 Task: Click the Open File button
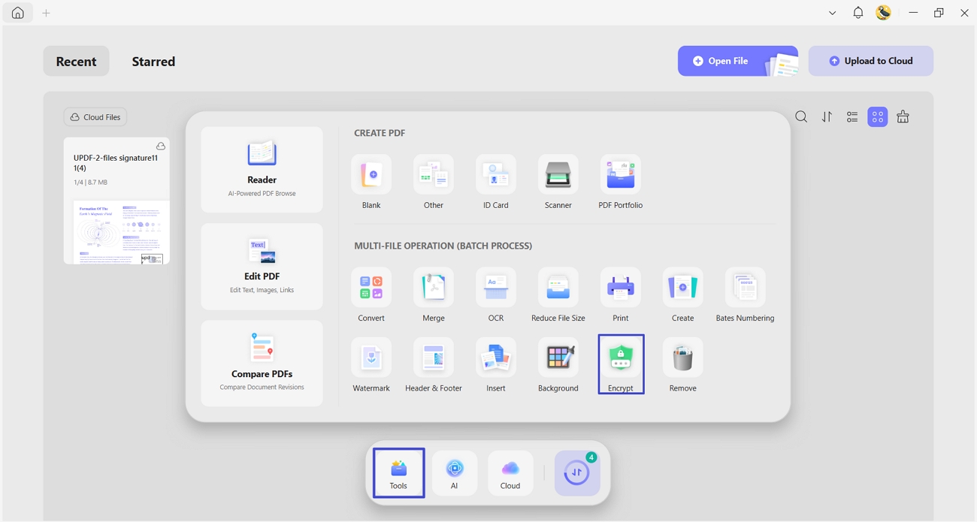[x=738, y=61]
